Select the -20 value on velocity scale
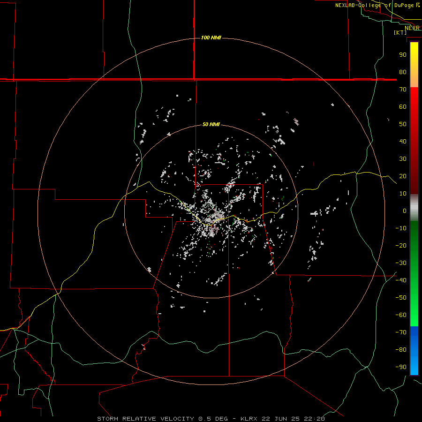Viewport: 422px width, 422px height. pyautogui.click(x=401, y=245)
